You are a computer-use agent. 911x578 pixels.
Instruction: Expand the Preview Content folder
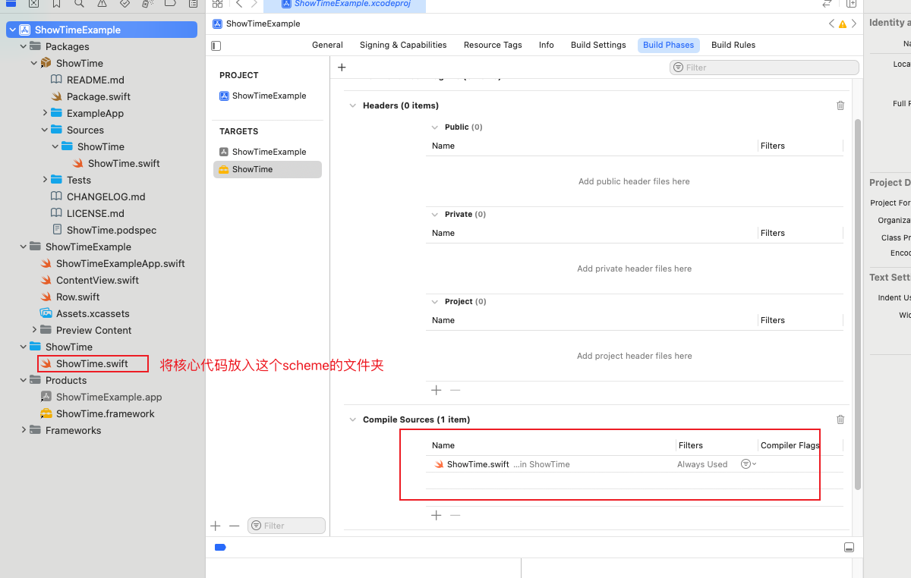(35, 330)
